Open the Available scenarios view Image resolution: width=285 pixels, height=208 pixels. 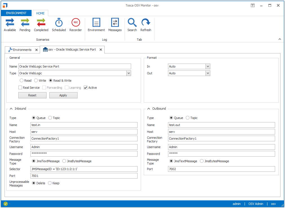[x=10, y=25]
